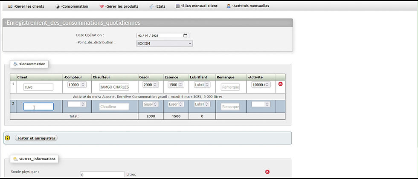The height and width of the screenshot is (179, 418).
Task: Click the Sonde physique litres field
Action: point(102,175)
